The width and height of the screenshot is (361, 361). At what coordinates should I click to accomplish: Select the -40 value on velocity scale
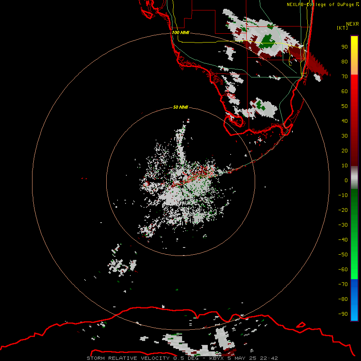(x=343, y=240)
